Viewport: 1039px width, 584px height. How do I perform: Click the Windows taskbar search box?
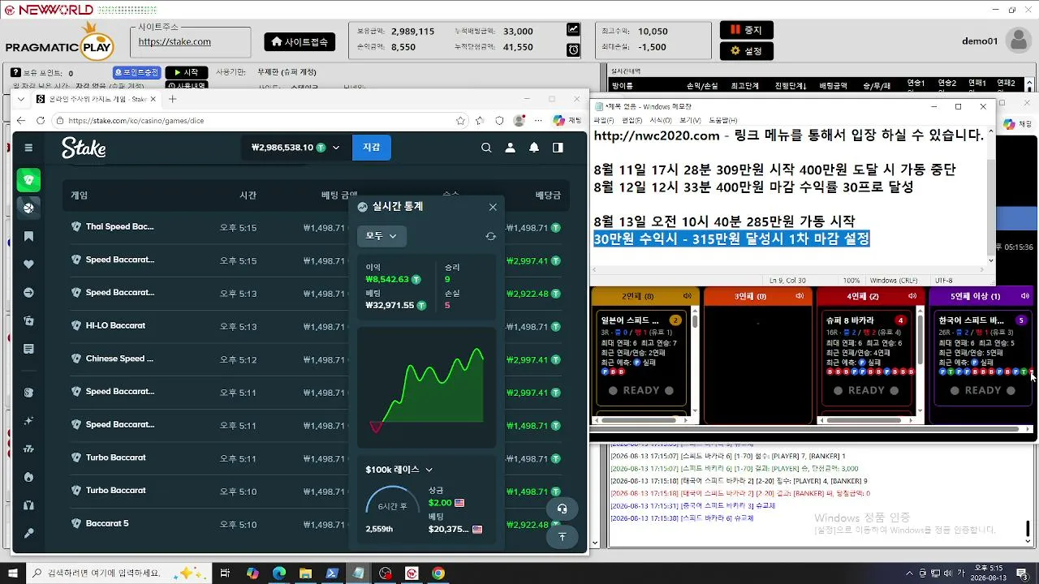click(x=119, y=573)
